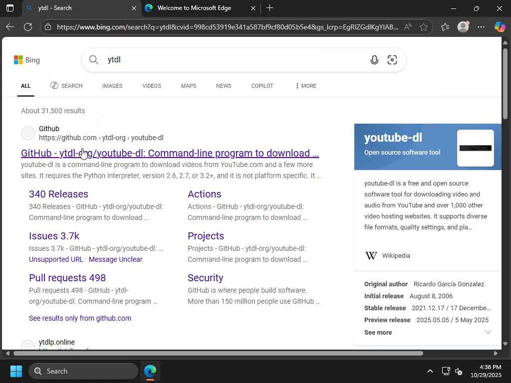
Task: Open GitHub ytdl-org/youtube-dl result title
Action: coord(170,153)
